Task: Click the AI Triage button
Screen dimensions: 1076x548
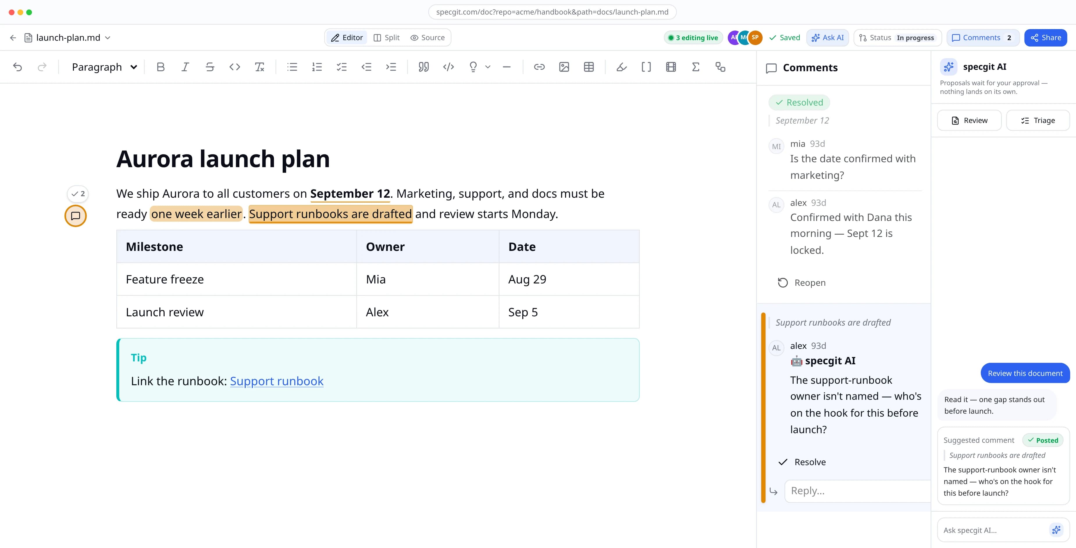Action: pyautogui.click(x=1038, y=120)
